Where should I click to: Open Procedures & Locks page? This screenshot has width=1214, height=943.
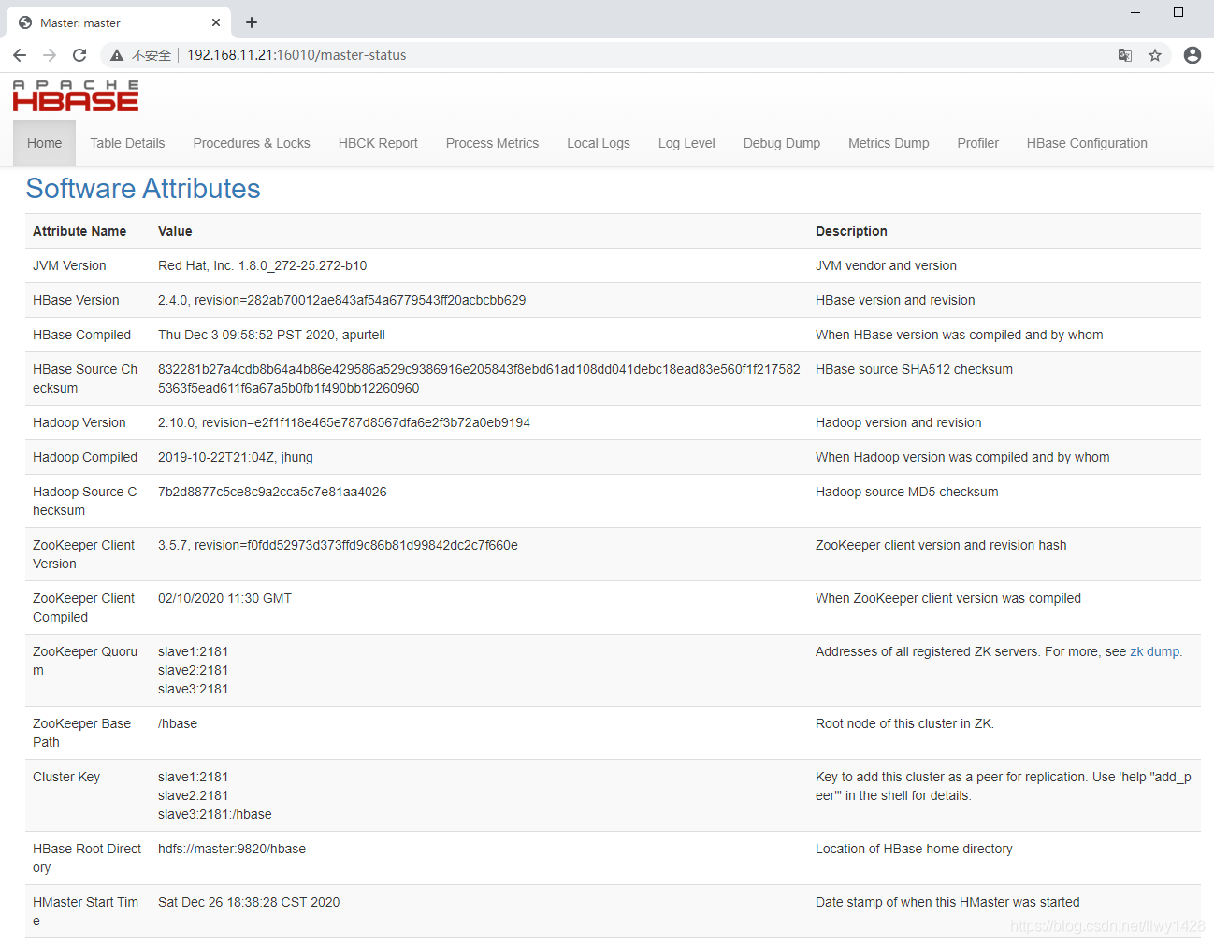click(x=252, y=143)
